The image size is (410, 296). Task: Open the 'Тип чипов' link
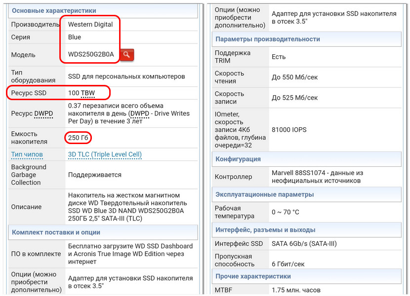coord(27,154)
